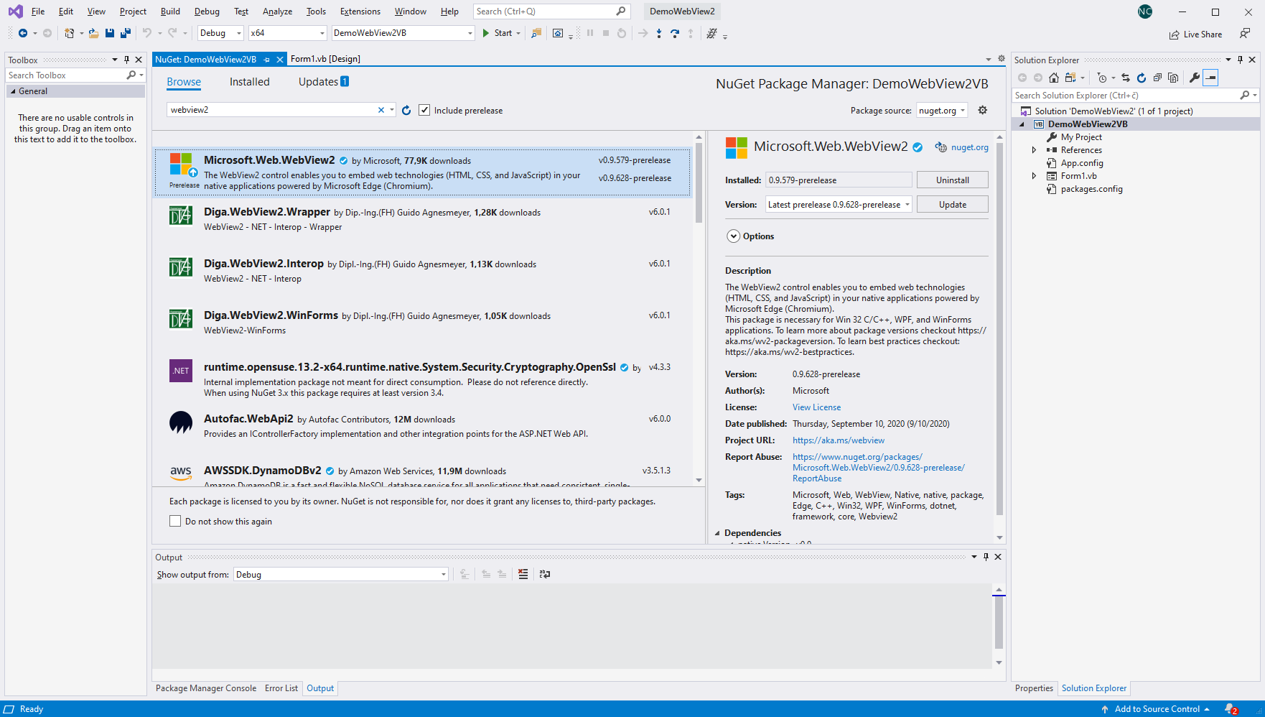1265x717 pixels.
Task: Toggle Preview Selected Items in Solution Explorer
Action: click(1210, 78)
